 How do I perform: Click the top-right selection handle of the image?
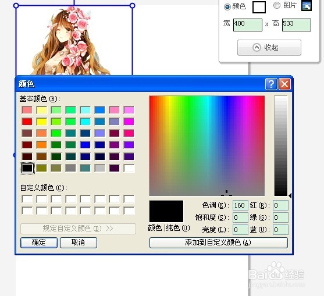(x=132, y=6)
